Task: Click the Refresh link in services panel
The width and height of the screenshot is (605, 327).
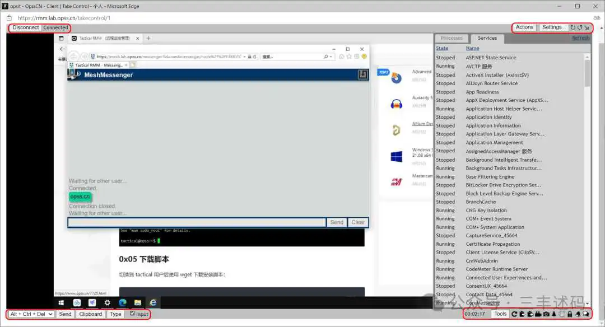Action: 581,38
